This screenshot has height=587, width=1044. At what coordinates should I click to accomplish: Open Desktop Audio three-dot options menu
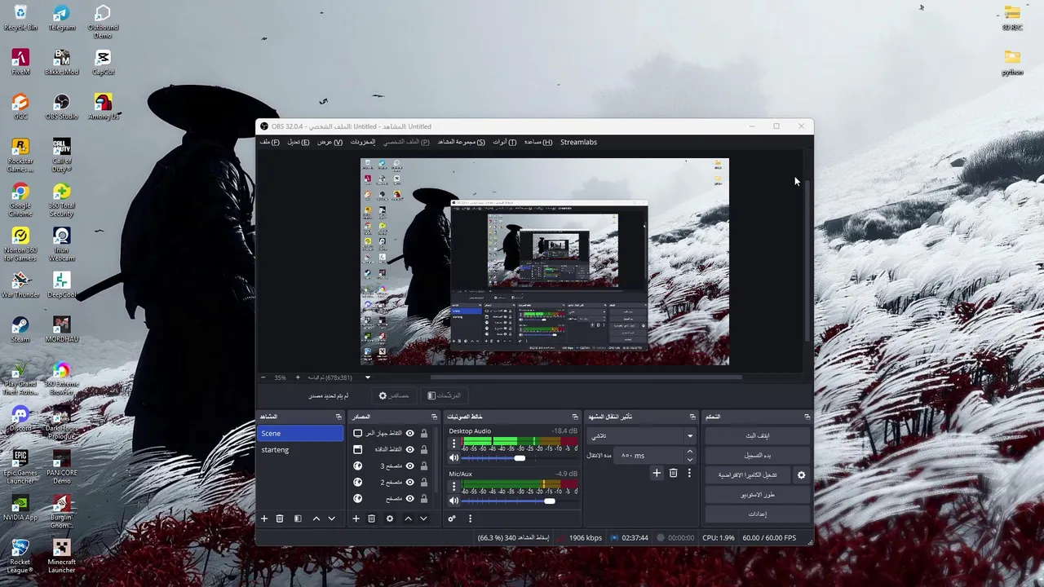(454, 444)
